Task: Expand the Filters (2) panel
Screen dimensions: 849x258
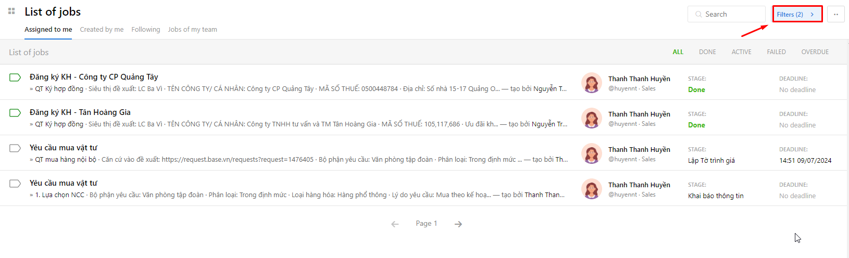Action: pos(797,14)
